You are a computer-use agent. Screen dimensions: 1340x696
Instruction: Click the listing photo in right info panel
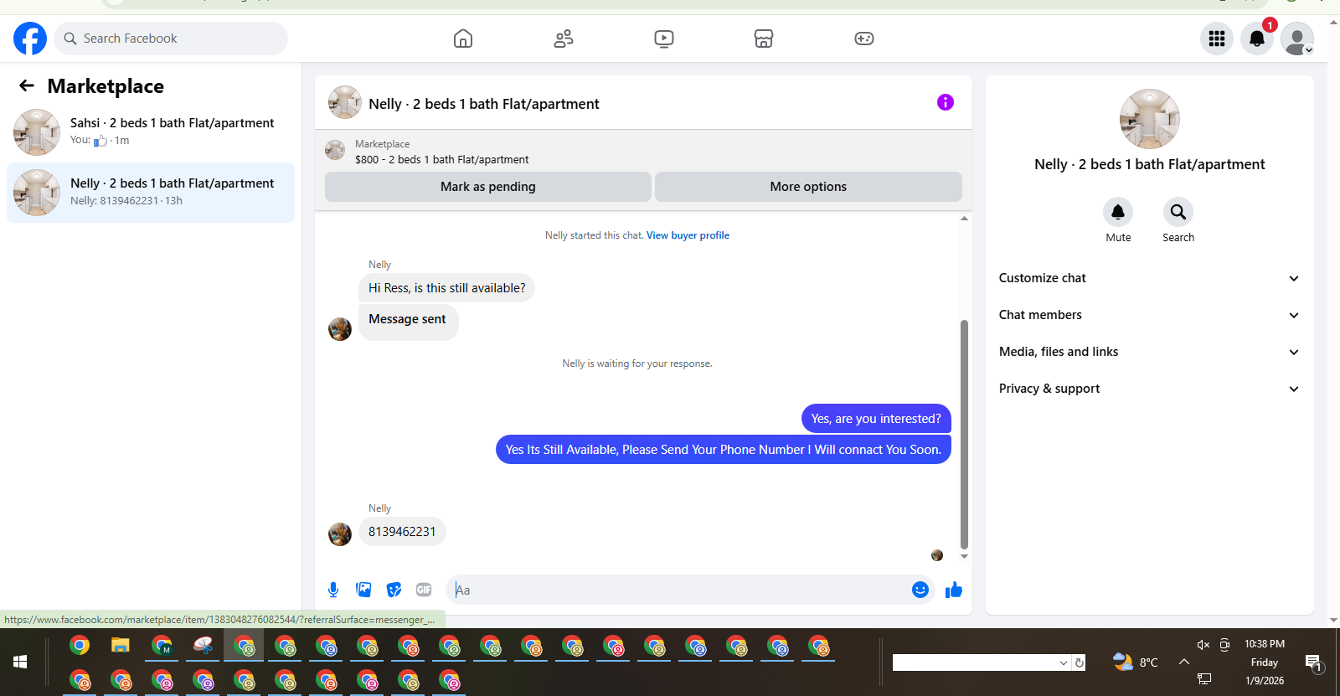pos(1150,119)
